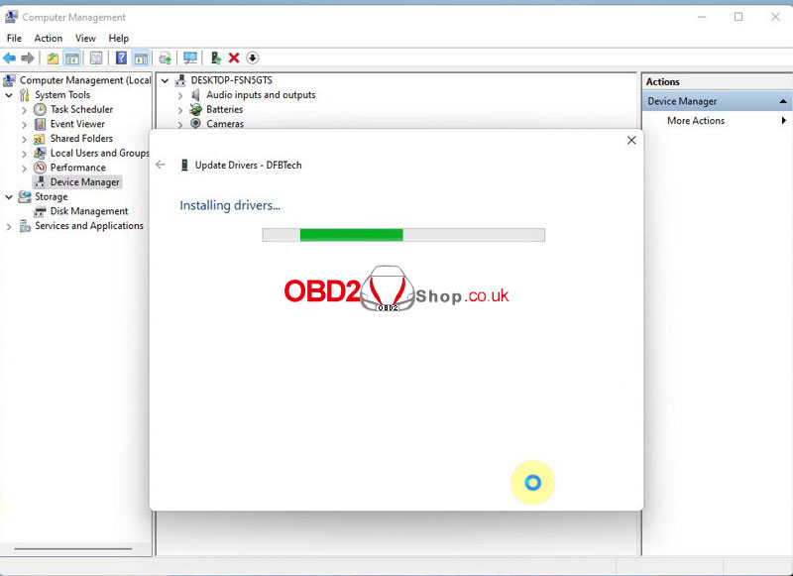Expand the Task Scheduler node
The image size is (793, 576).
tap(25, 110)
